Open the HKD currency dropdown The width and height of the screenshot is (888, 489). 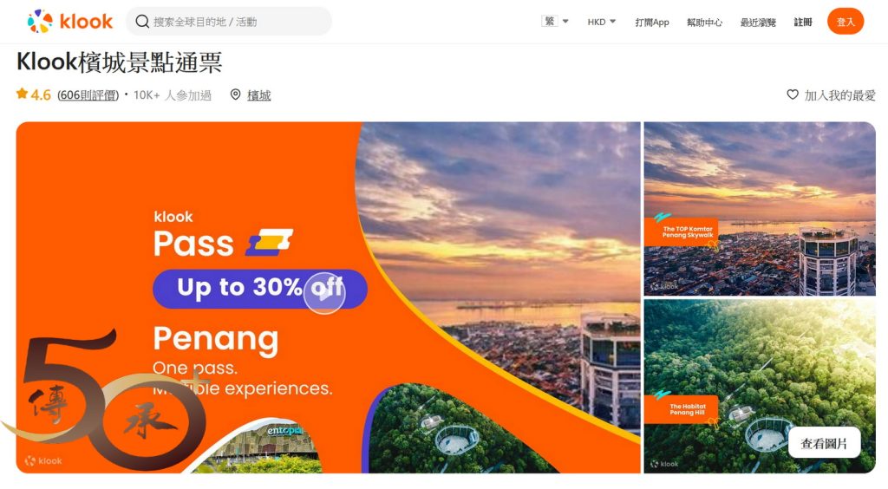pyautogui.click(x=601, y=22)
